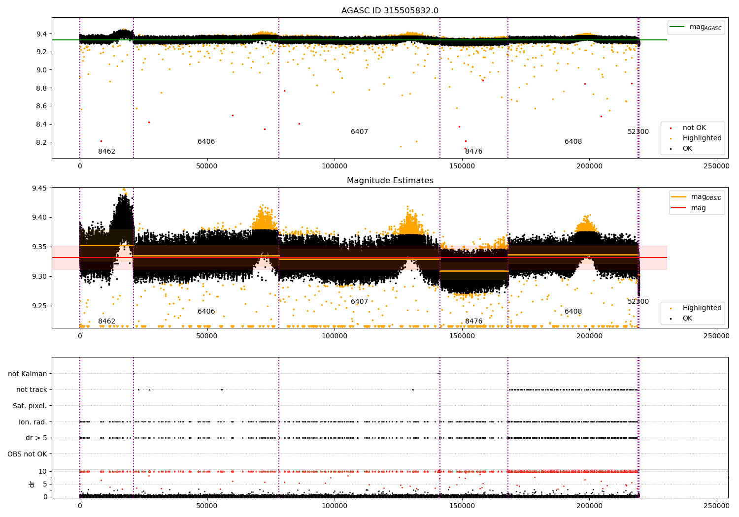
Task: Select label 6408 in Magnitude Estimates panel
Action: pyautogui.click(x=573, y=312)
